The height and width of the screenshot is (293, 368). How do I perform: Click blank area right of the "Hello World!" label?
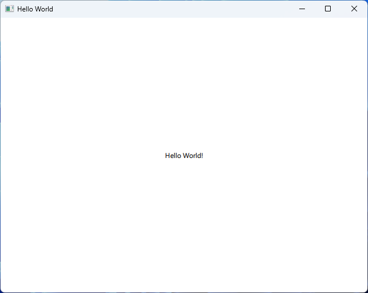click(281, 156)
